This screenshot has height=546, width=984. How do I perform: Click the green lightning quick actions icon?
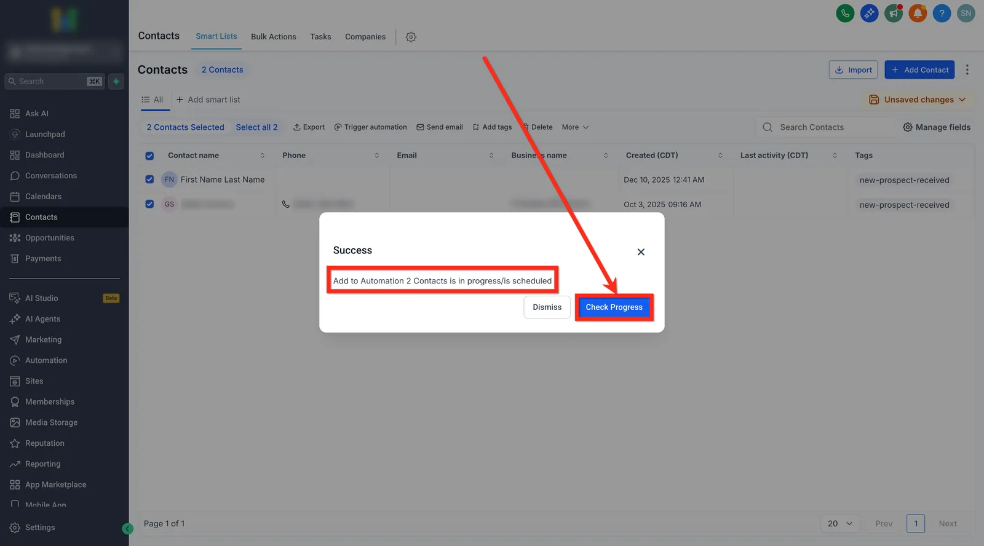(x=116, y=81)
